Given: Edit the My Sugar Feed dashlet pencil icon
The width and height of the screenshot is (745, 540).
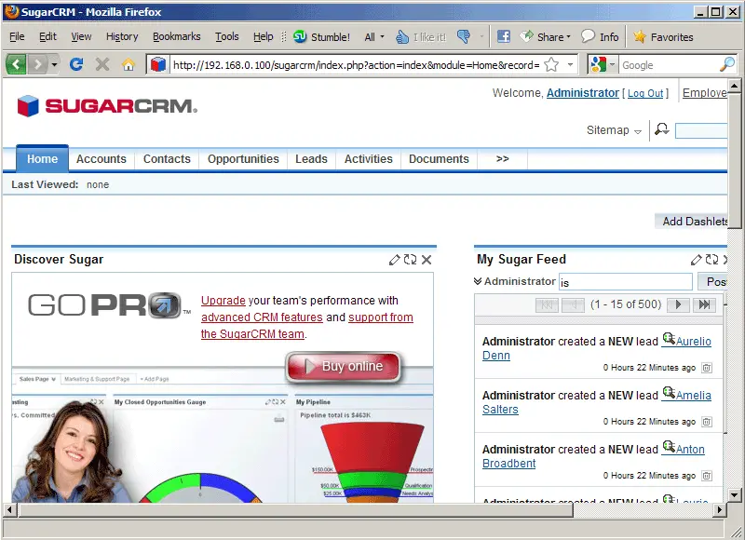Looking at the screenshot, I should (696, 260).
